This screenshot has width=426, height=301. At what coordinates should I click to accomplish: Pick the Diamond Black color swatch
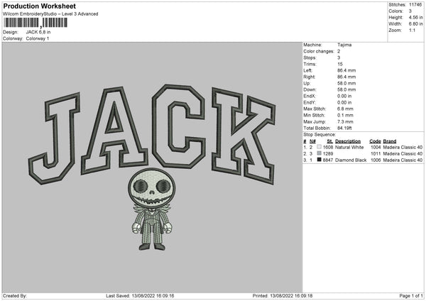coord(319,160)
